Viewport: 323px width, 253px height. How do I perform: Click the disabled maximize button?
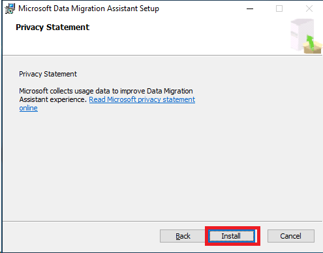click(279, 8)
